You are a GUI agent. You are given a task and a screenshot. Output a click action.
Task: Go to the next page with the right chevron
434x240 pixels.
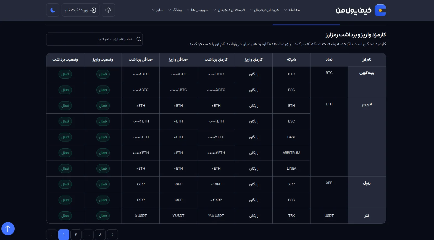tap(112, 235)
